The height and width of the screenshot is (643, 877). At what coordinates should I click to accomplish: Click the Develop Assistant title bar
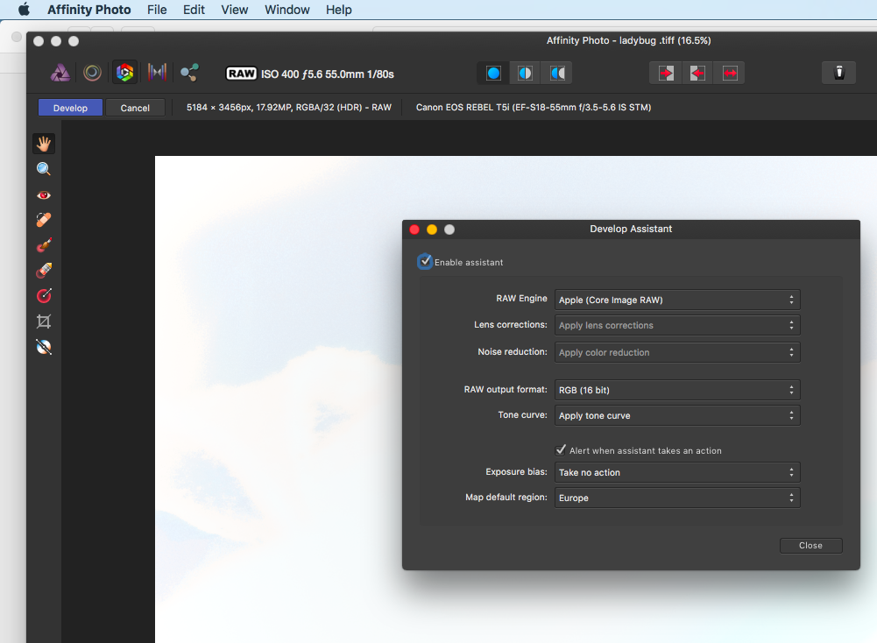[x=631, y=229]
